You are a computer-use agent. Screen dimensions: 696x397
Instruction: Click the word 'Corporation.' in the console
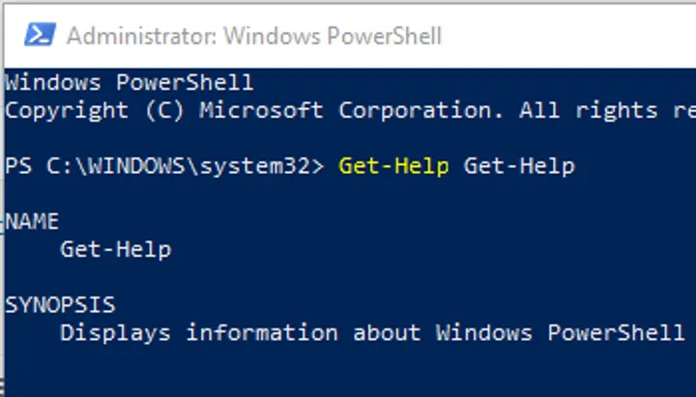point(420,110)
